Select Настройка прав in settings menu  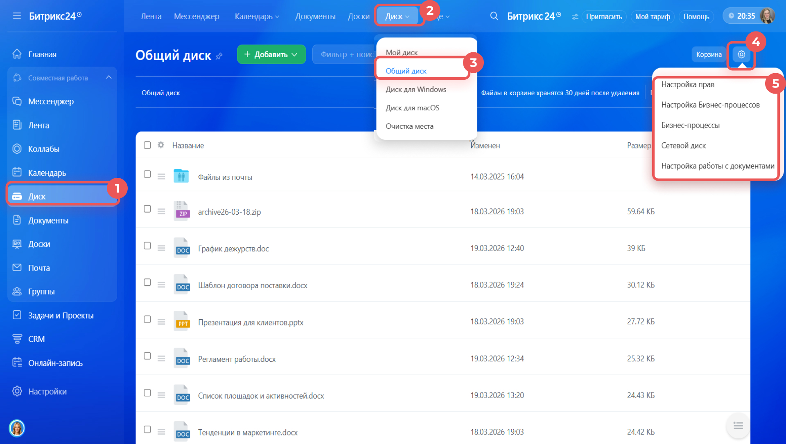pyautogui.click(x=687, y=85)
